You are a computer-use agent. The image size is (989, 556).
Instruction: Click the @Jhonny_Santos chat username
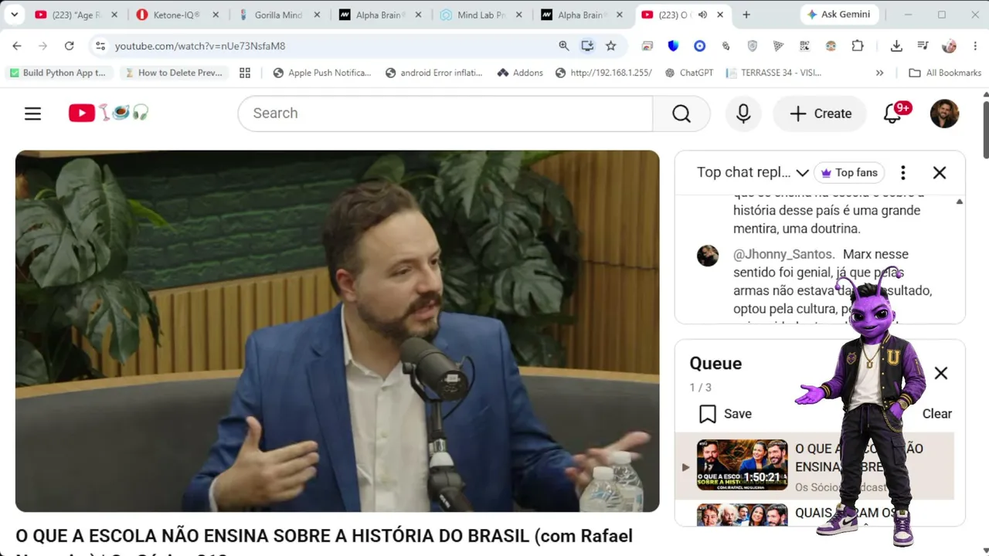point(783,254)
